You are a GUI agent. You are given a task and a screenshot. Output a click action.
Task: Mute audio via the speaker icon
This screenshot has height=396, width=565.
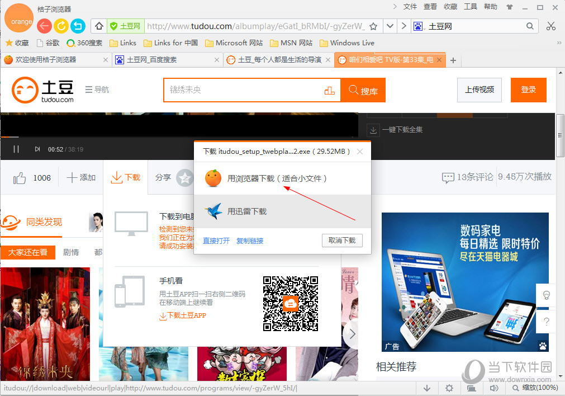click(493, 388)
